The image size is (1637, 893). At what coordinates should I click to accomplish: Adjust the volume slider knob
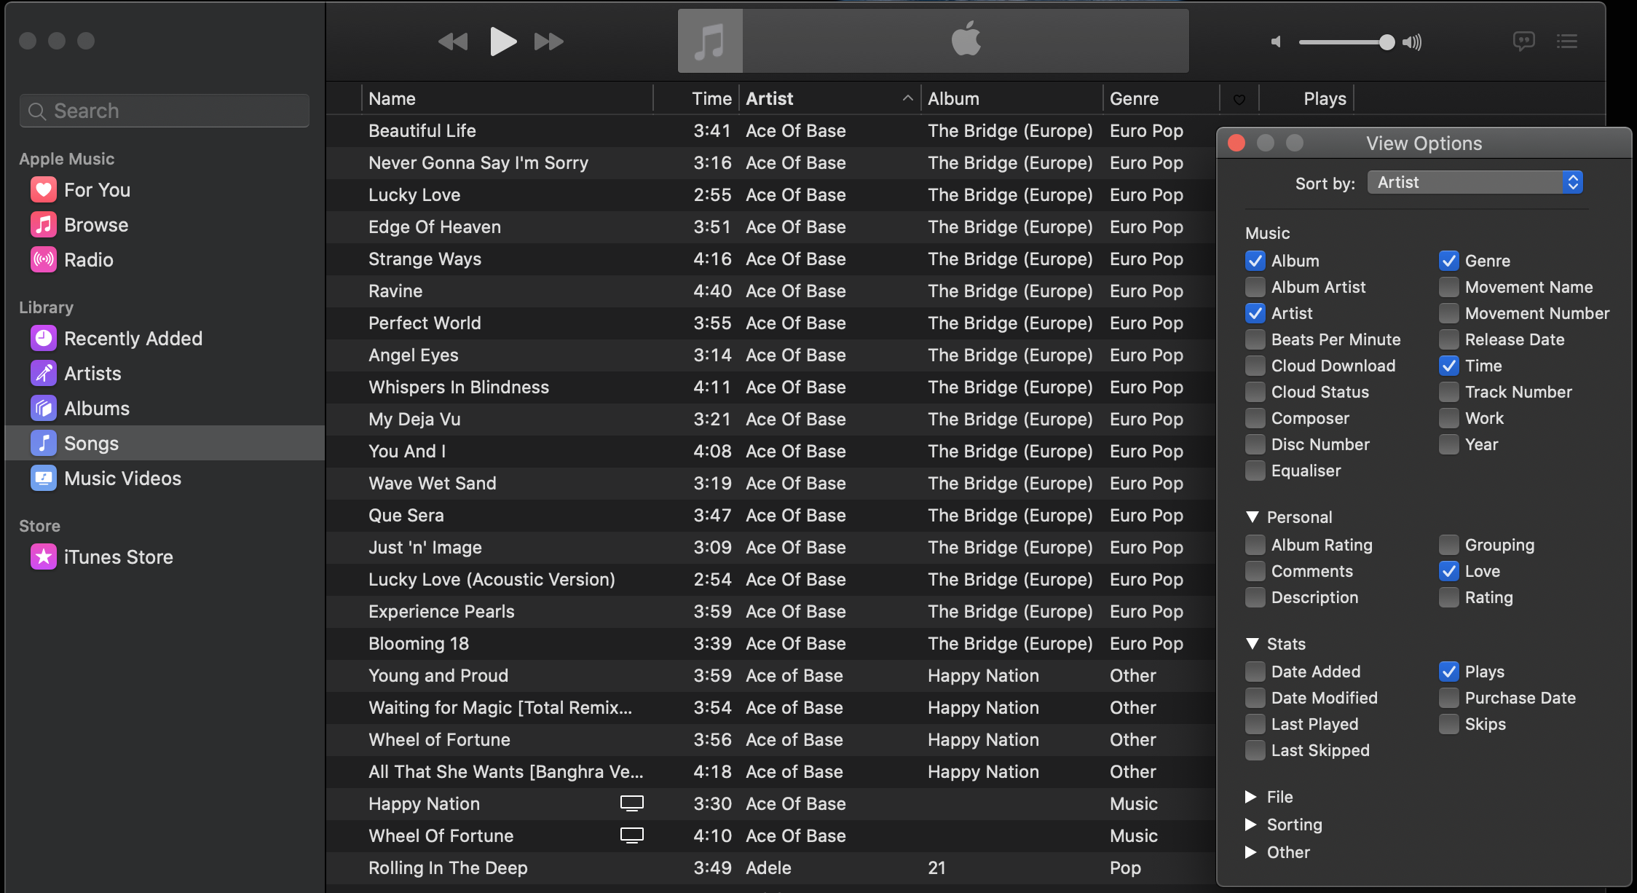pos(1386,42)
